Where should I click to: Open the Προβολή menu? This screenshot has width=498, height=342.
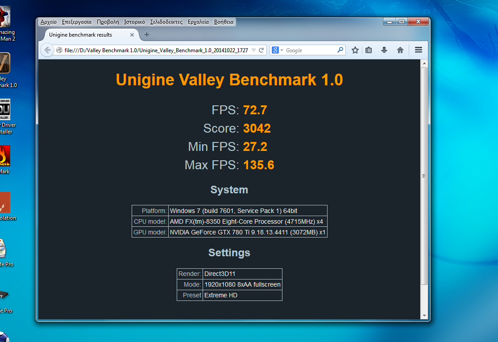108,22
